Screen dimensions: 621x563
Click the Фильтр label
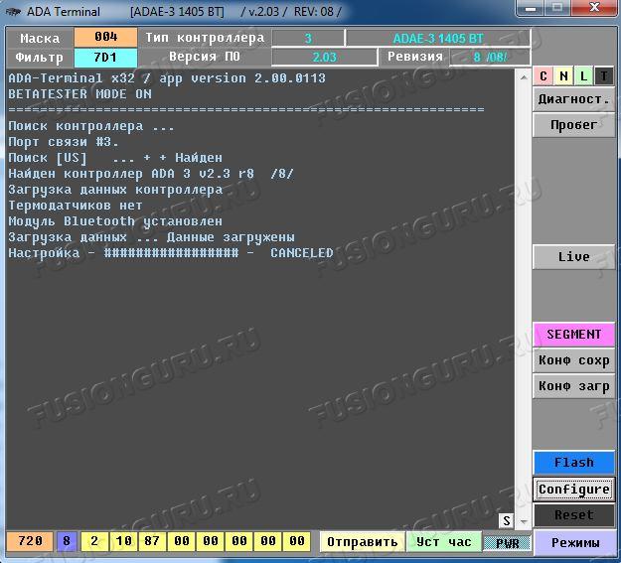click(x=39, y=58)
